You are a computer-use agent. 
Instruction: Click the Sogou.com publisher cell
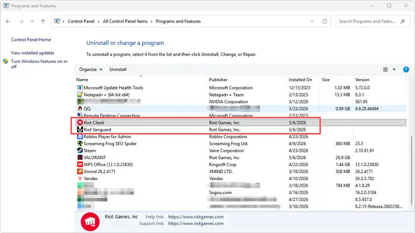pos(220,193)
